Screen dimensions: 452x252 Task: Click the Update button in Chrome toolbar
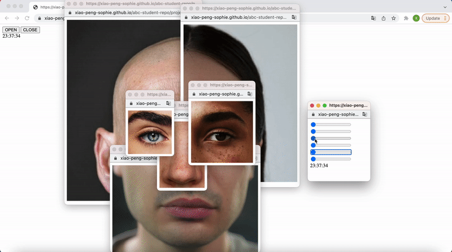click(x=433, y=18)
